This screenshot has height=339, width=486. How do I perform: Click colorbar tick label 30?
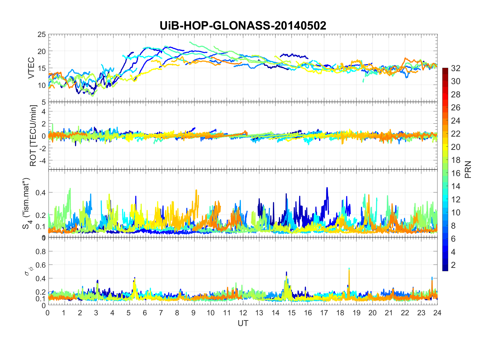tap(456, 81)
